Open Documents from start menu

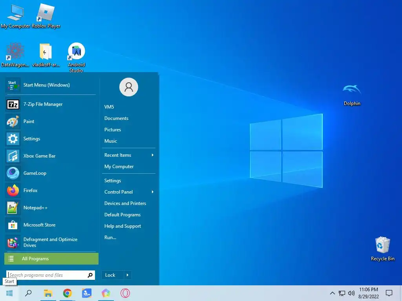pyautogui.click(x=116, y=118)
